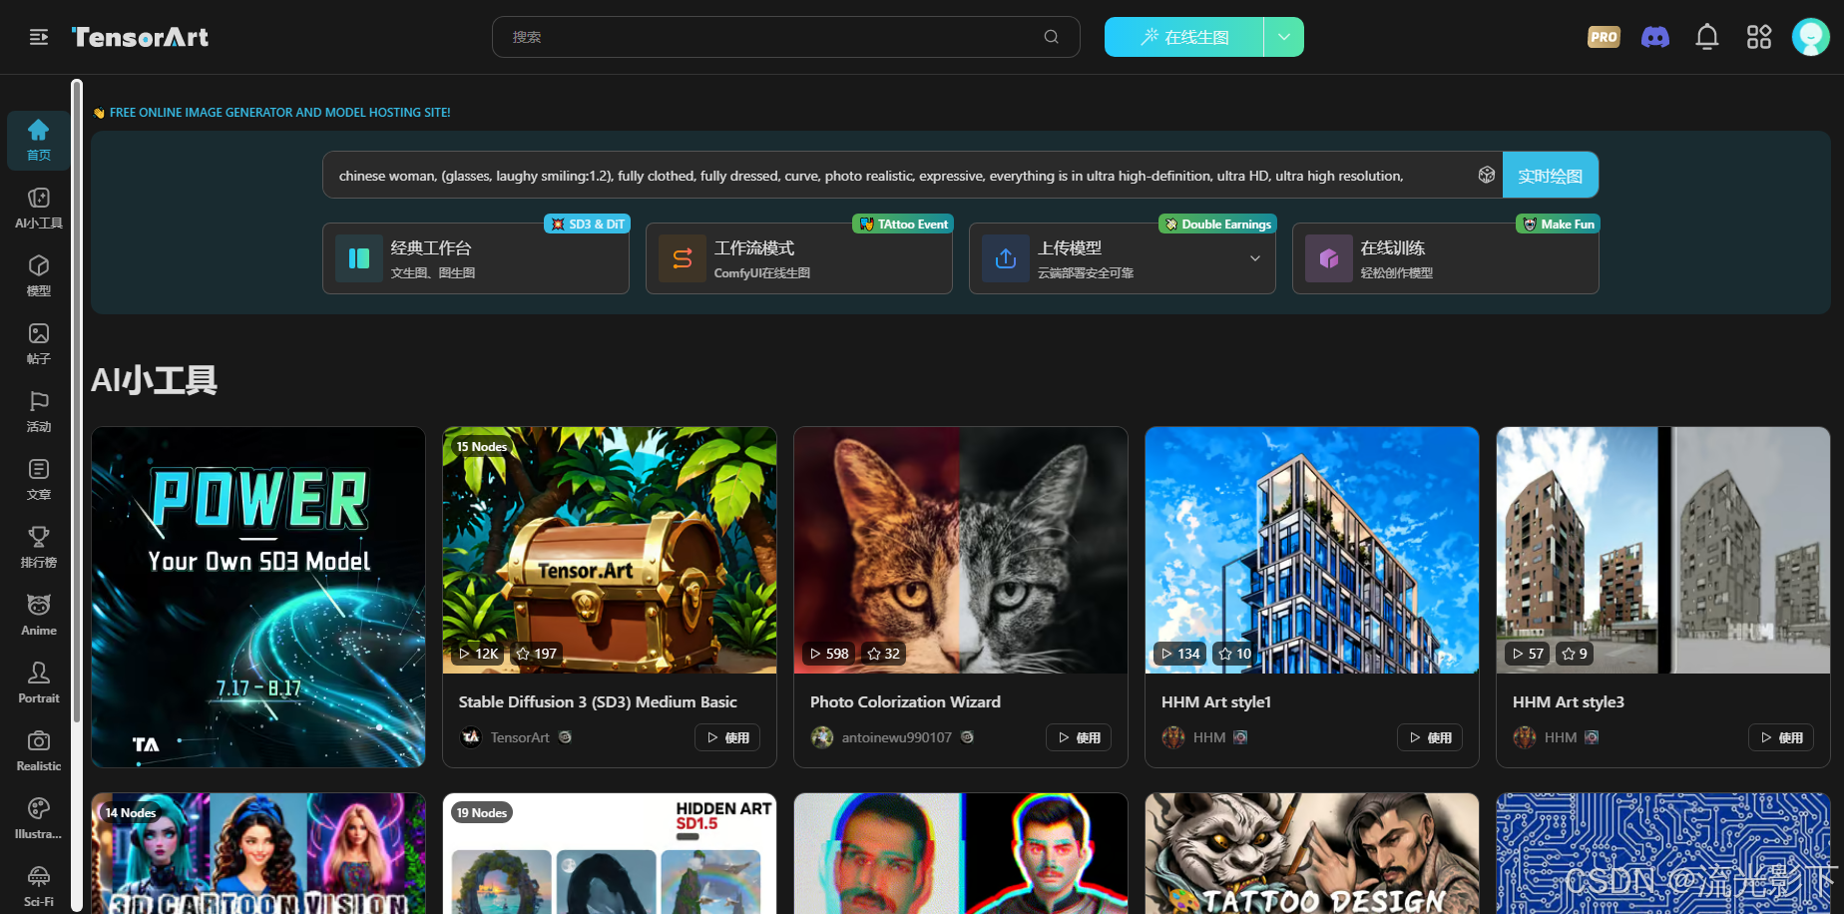Viewport: 1844px width, 914px height.
Task: Open the Hidden Art SD1.5 thumbnail
Action: (x=610, y=854)
